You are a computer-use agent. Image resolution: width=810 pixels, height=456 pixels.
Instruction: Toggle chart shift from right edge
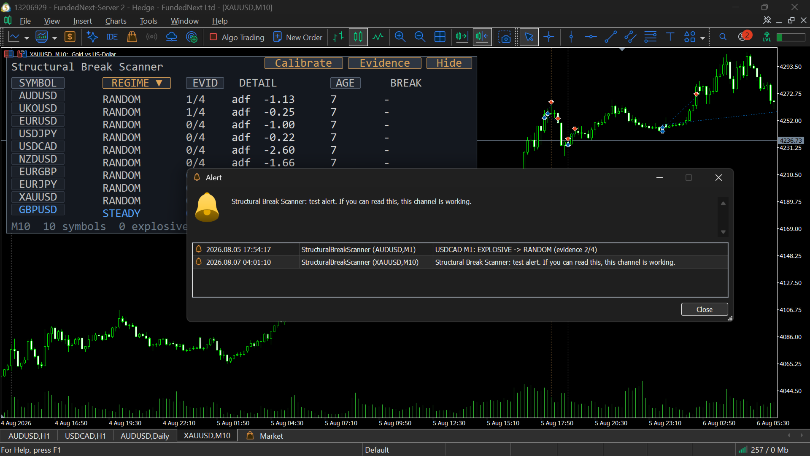(482, 37)
